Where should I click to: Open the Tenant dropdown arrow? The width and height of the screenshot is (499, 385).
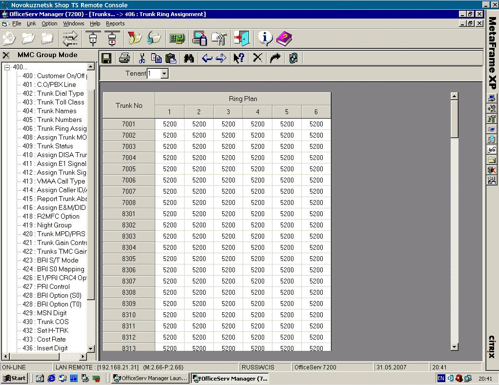(164, 74)
